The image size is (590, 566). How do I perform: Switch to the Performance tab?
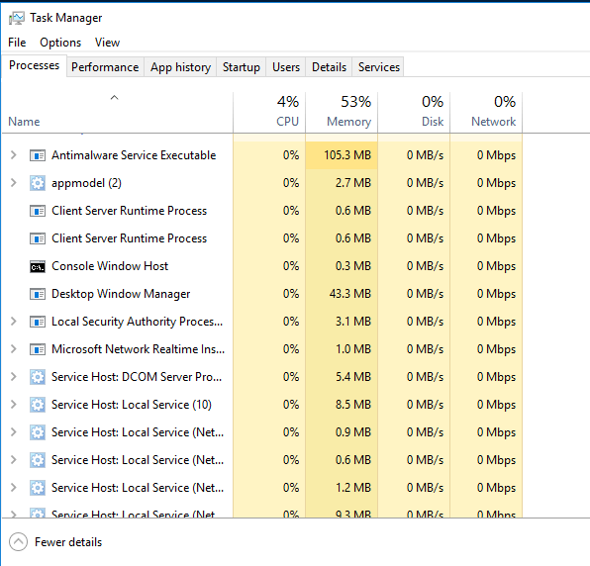point(105,67)
